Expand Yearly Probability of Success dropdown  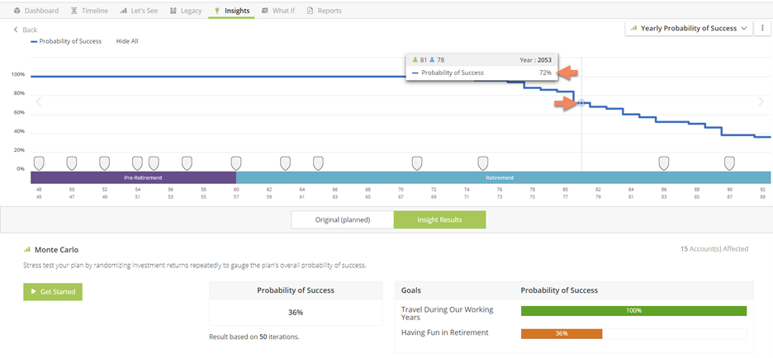(689, 28)
